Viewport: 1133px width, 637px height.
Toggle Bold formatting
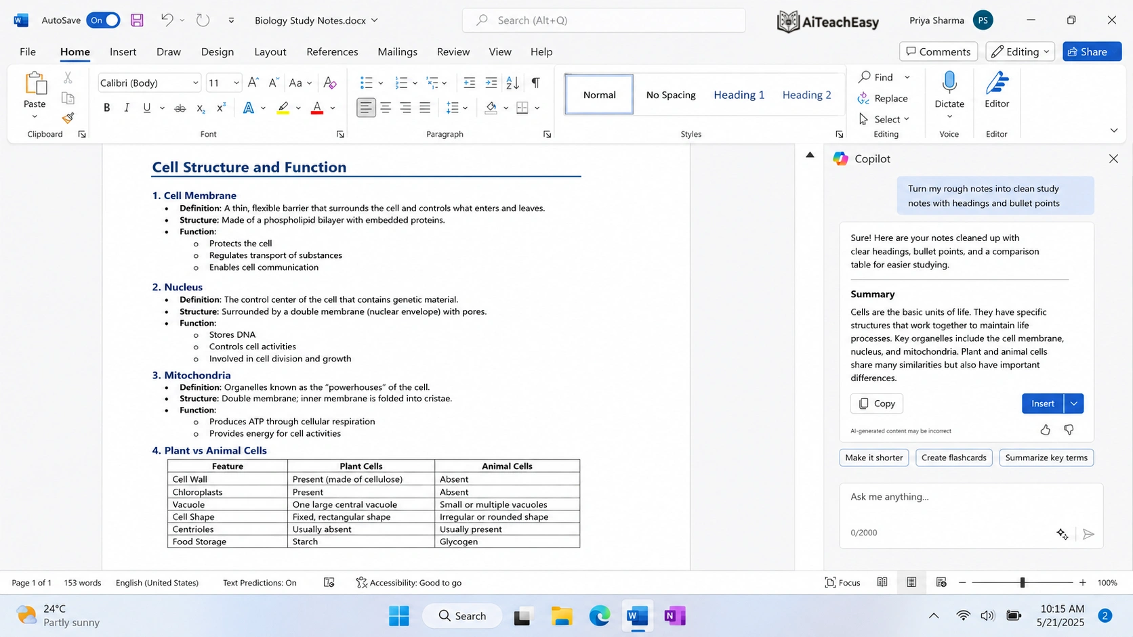point(106,108)
